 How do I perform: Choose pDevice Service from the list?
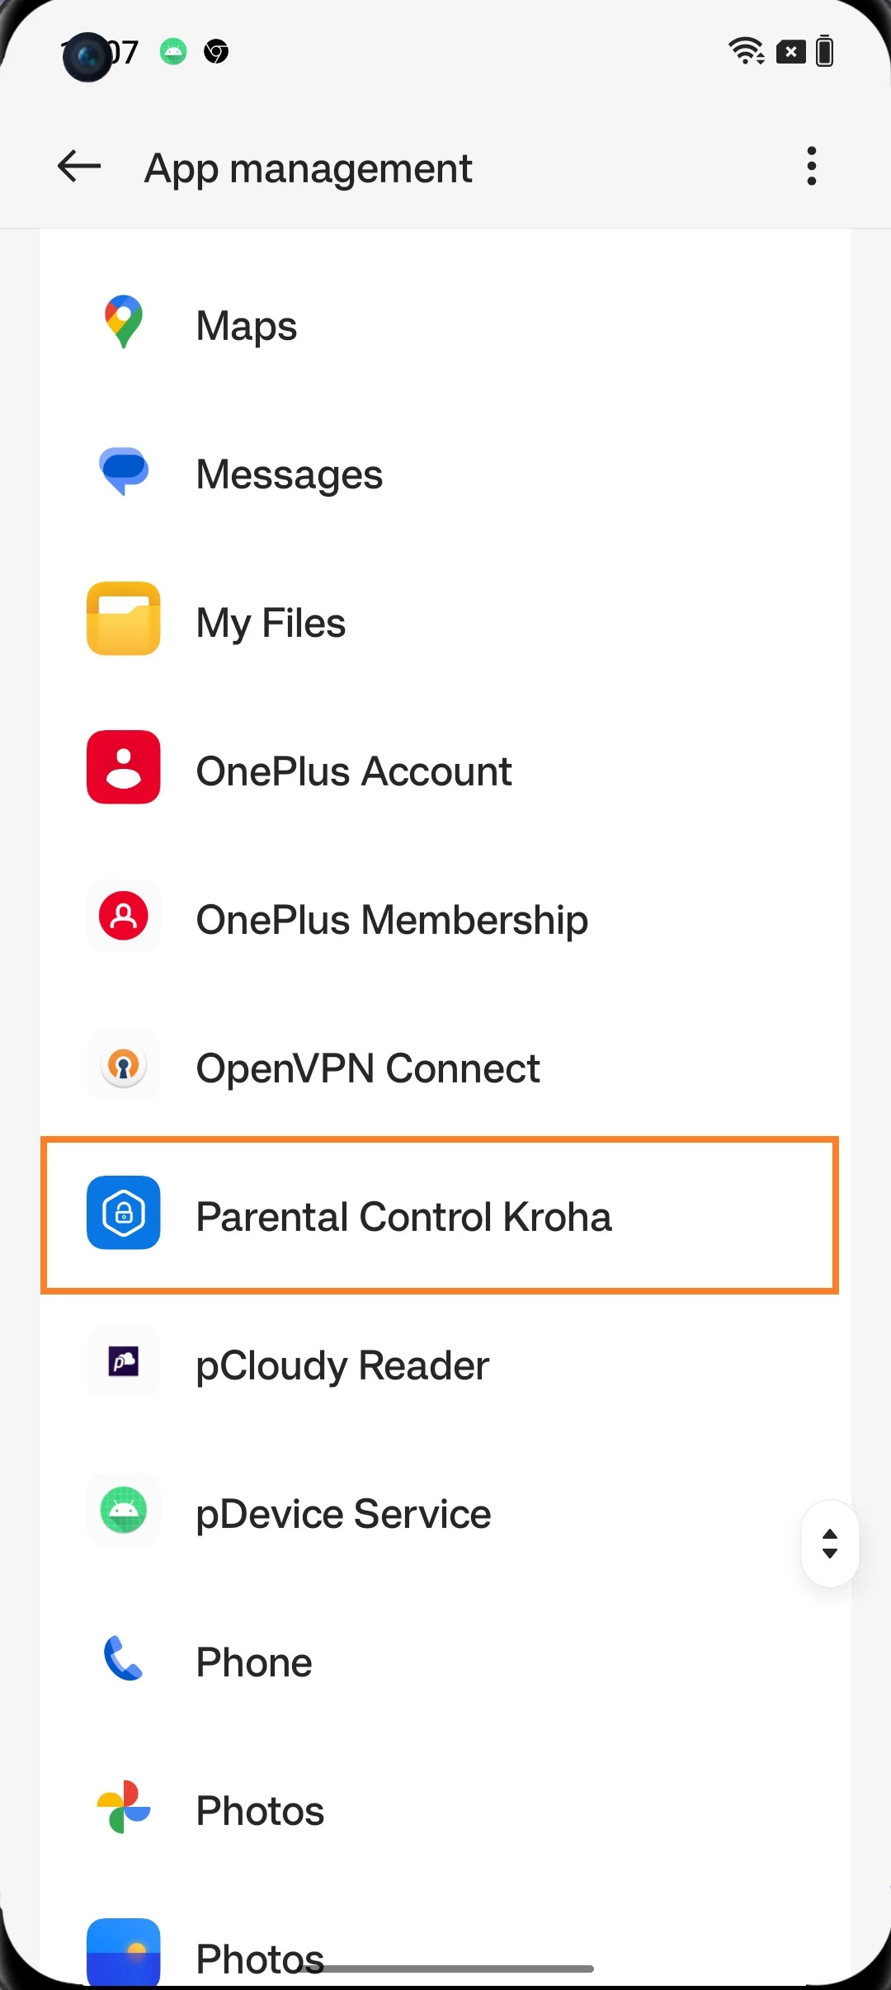click(343, 1514)
